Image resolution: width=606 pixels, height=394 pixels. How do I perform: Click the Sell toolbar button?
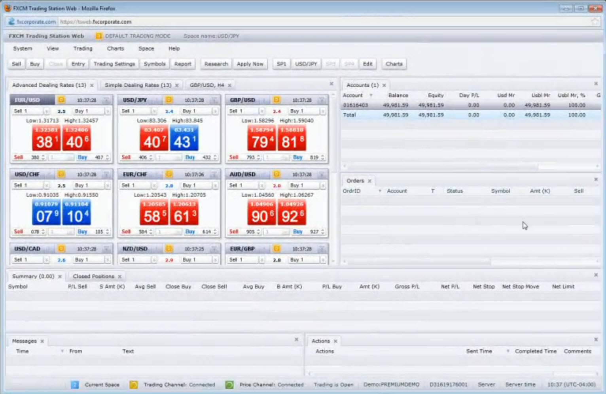[16, 64]
